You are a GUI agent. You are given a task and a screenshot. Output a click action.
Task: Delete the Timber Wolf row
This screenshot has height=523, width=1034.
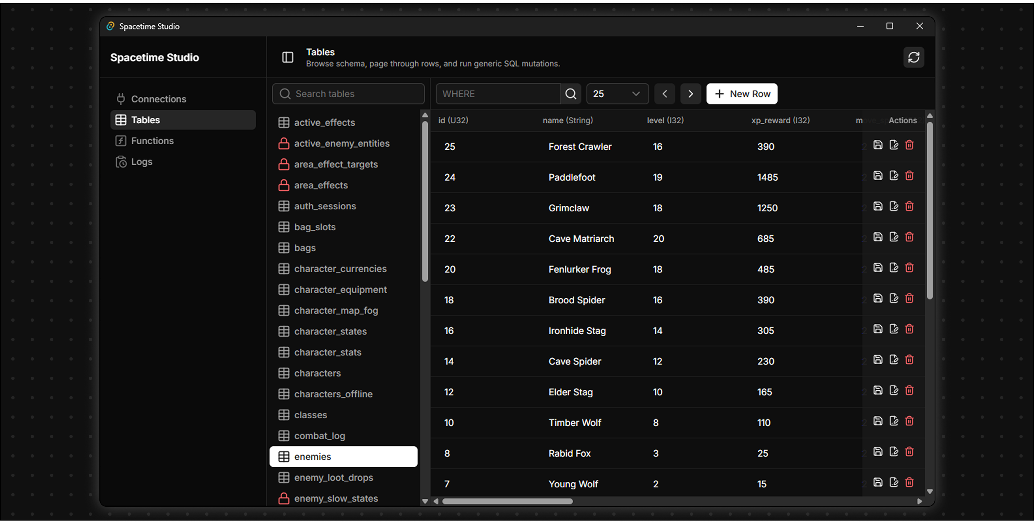909,421
